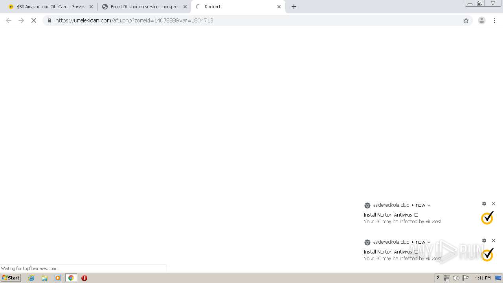Screen dimensions: 503x283
Task: Click Chrome icon in lower notification header
Action: click(x=367, y=243)
